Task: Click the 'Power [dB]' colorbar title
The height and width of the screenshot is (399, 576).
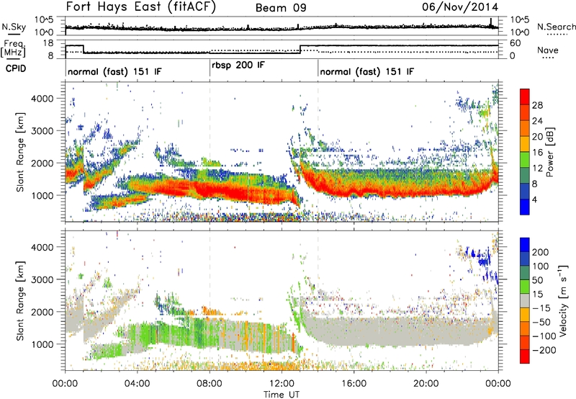Action: pyautogui.click(x=549, y=152)
